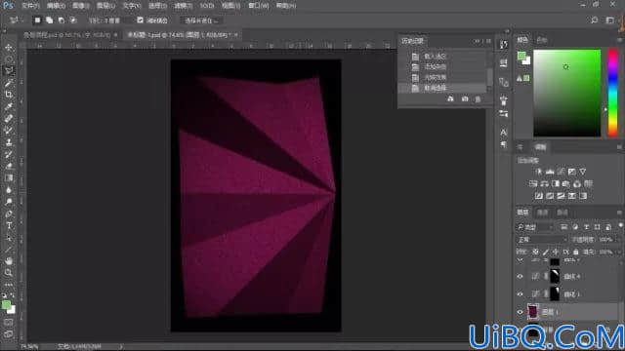Select the Eraser tool
Viewport: 625px width, 351px height.
(9, 166)
